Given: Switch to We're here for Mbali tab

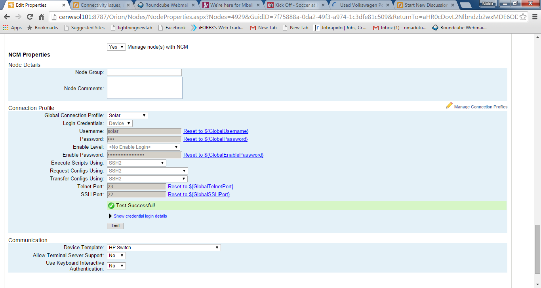Looking at the screenshot, I should coord(231,5).
